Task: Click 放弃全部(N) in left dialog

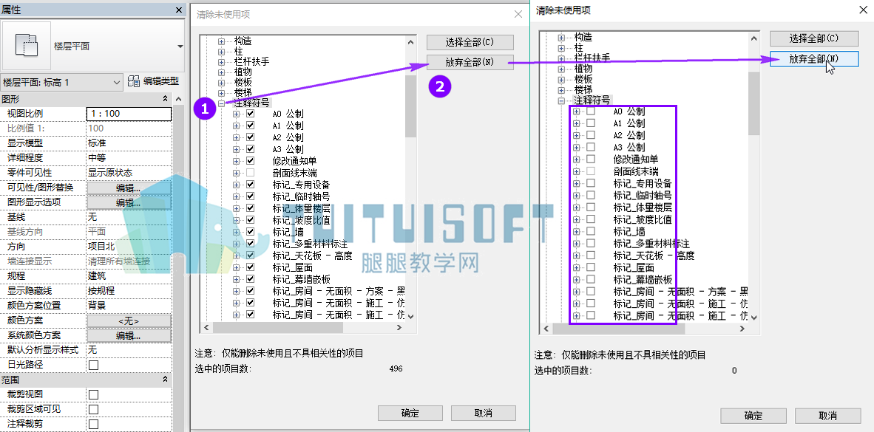Action: click(x=470, y=62)
